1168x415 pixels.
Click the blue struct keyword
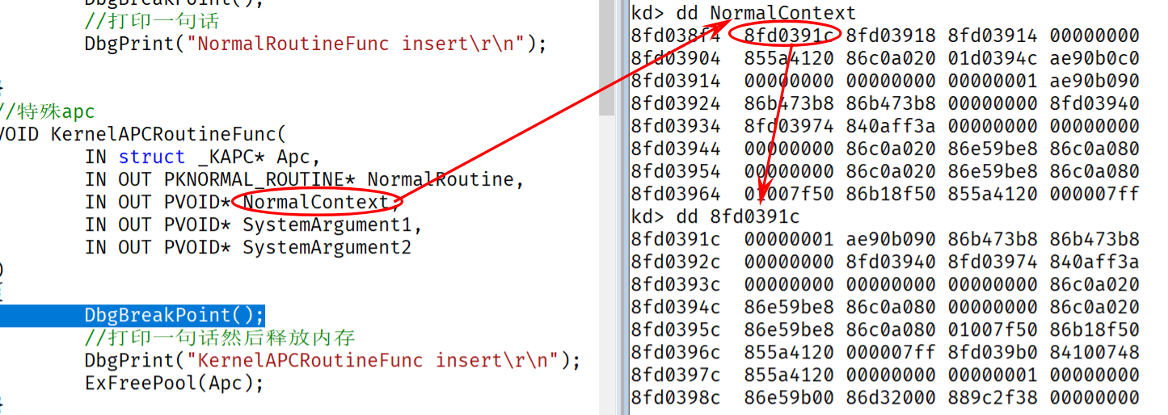(151, 157)
